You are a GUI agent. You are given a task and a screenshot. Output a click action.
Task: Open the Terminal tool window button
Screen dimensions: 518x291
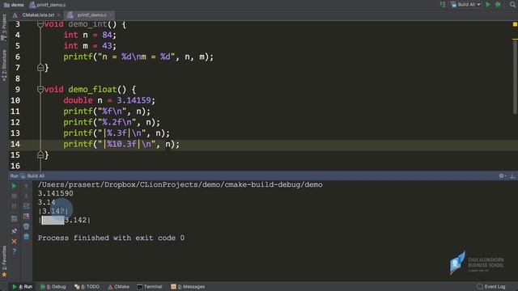pyautogui.click(x=149, y=287)
